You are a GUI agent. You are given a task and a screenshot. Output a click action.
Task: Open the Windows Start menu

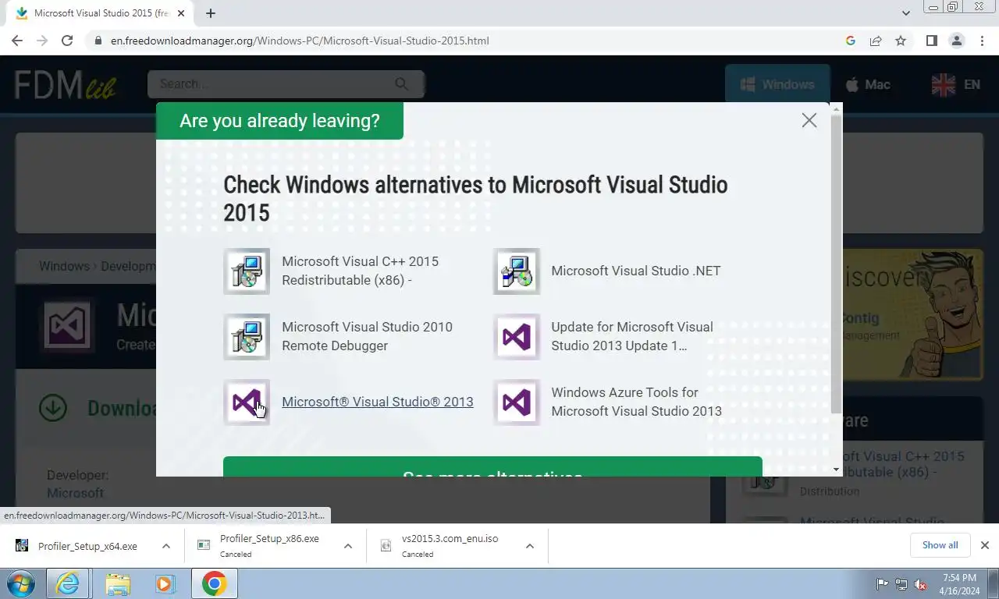tap(21, 583)
